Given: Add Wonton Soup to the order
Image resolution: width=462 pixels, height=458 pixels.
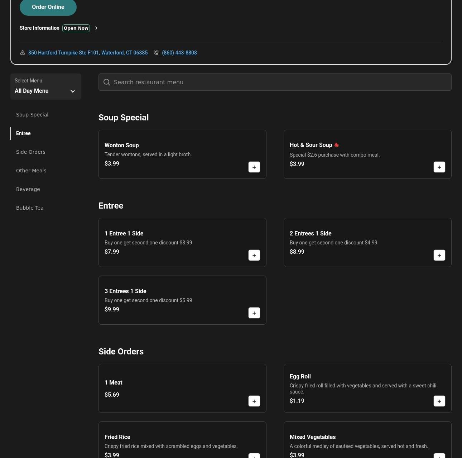Looking at the screenshot, I should tap(254, 167).
